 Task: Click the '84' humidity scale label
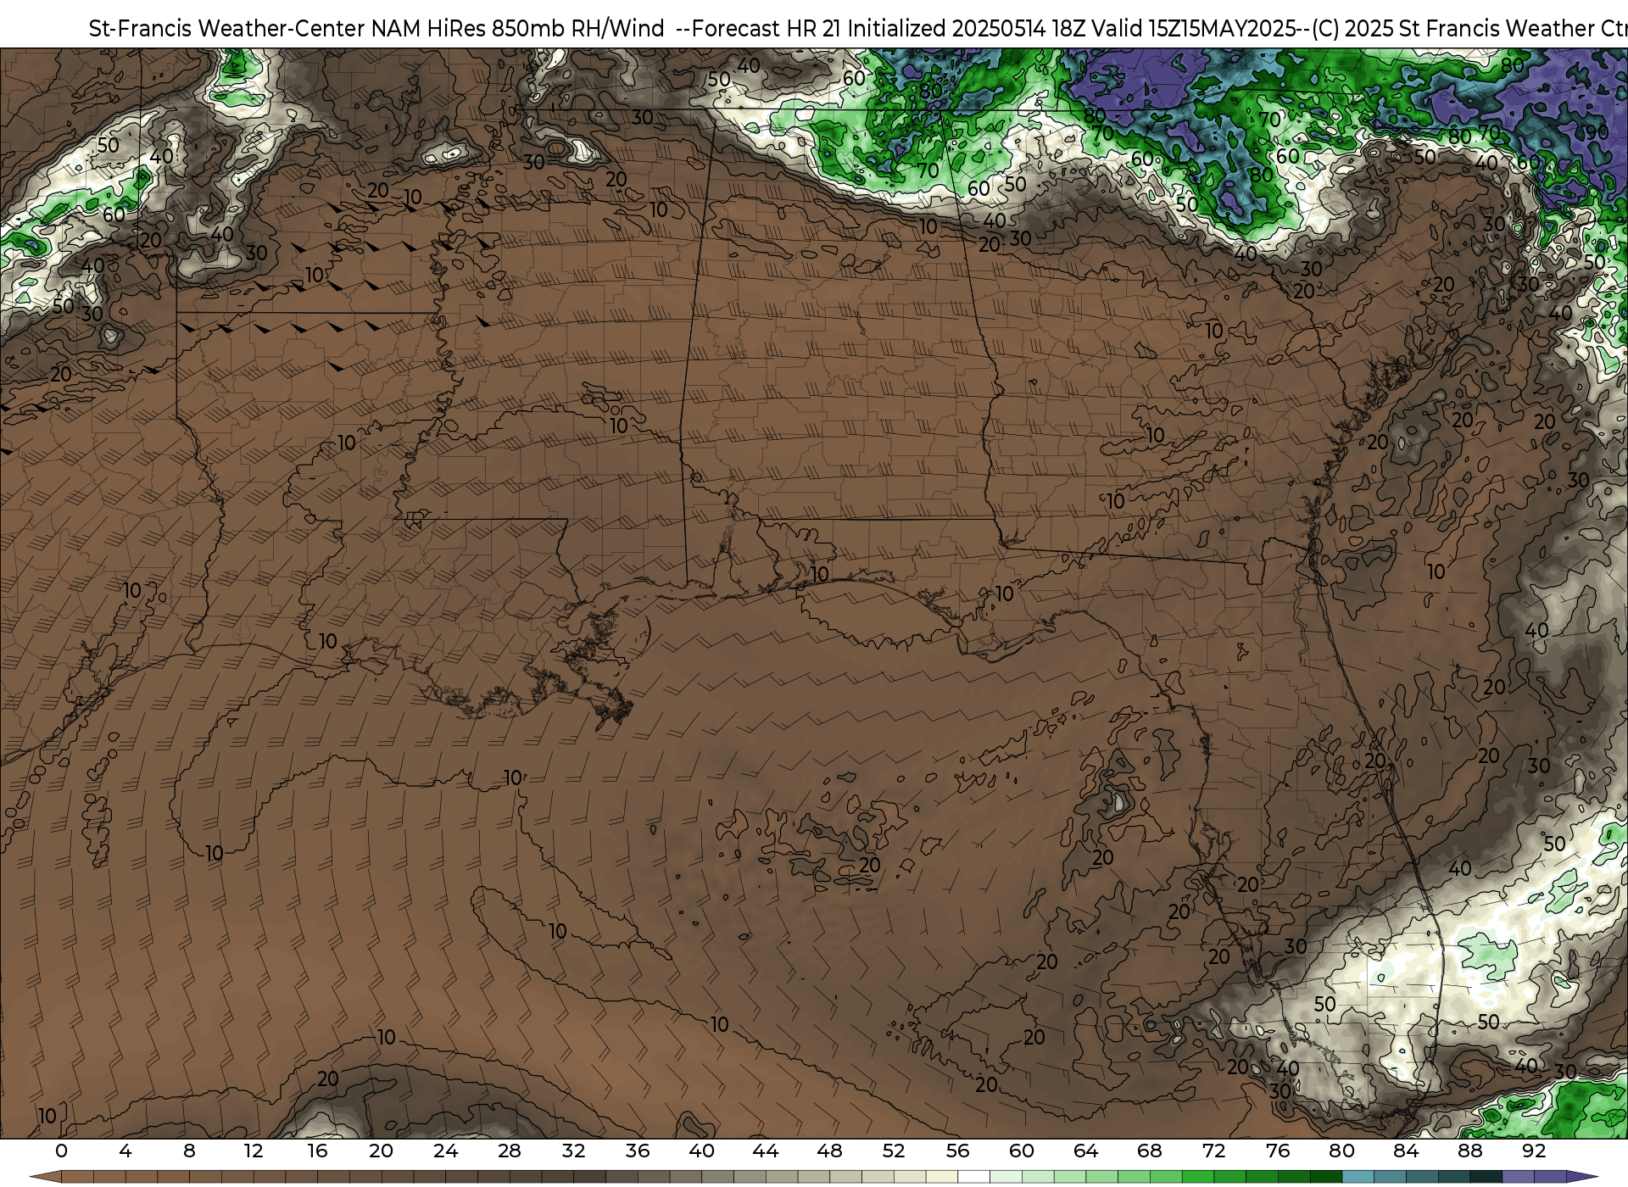pyautogui.click(x=1406, y=1151)
